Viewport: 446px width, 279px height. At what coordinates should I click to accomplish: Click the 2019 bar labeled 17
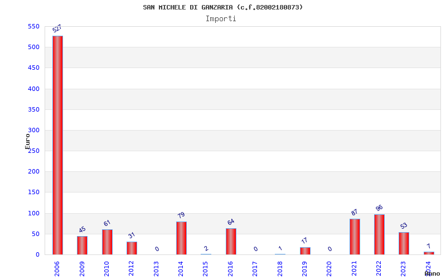[305, 251]
